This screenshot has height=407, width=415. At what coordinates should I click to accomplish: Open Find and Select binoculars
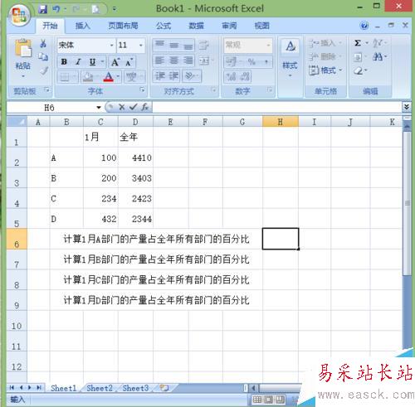click(378, 57)
